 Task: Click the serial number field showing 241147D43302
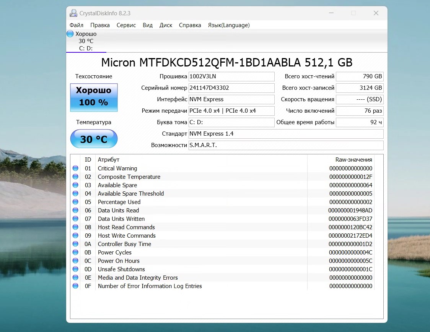(x=231, y=88)
